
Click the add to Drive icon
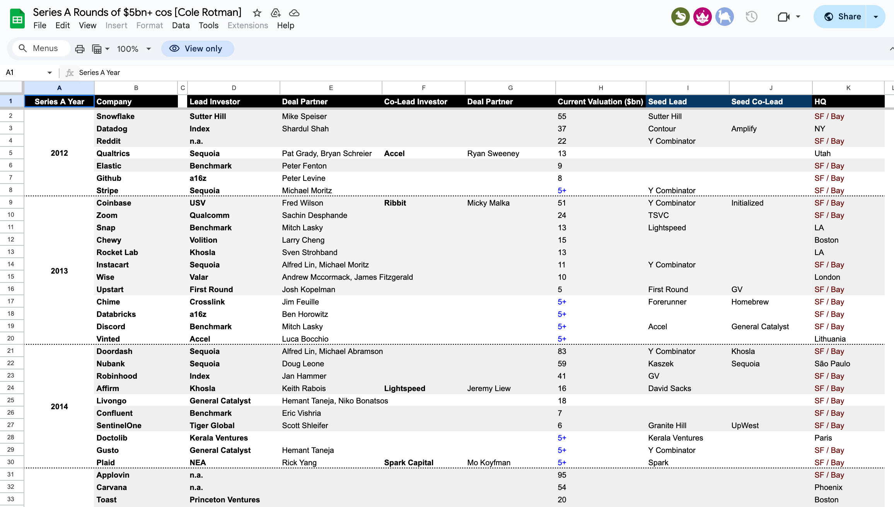point(276,13)
